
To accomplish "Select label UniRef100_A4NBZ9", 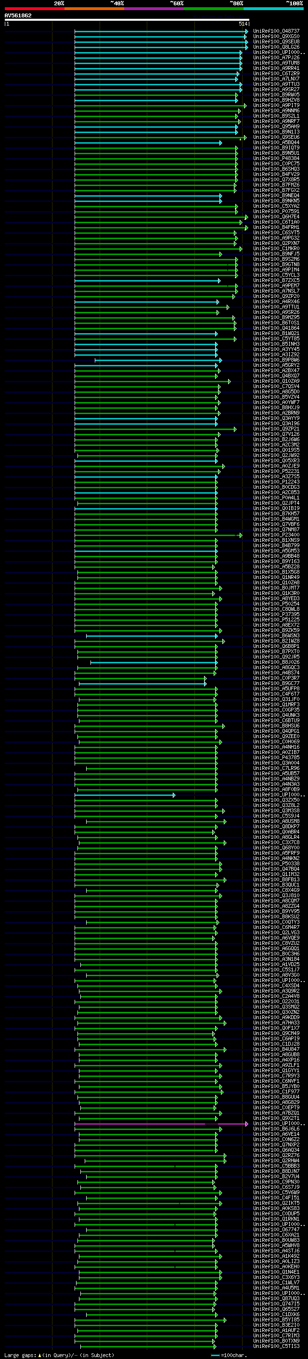I will 276,779.
